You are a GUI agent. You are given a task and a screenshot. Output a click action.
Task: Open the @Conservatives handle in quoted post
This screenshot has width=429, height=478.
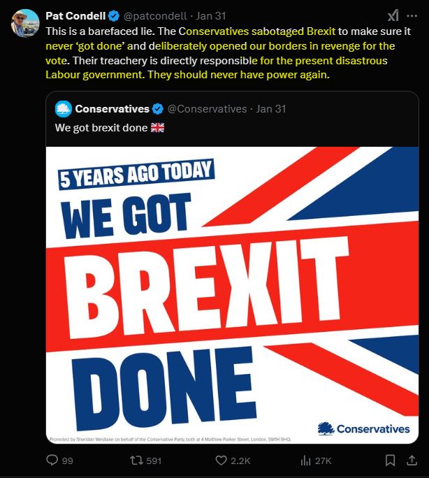point(208,109)
